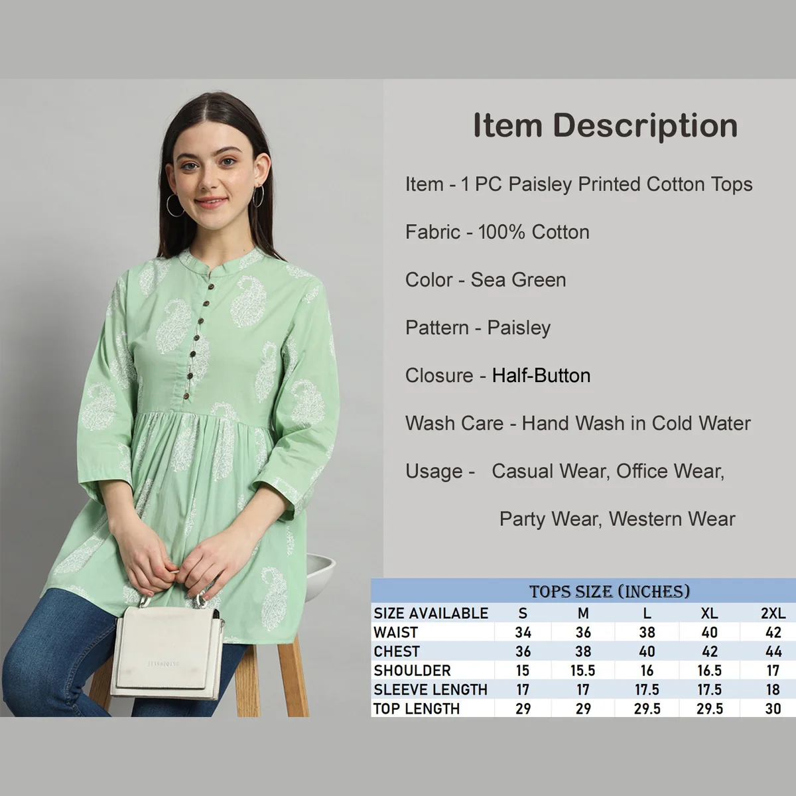Click shoulder value 15.5 for size M
Screen dimensions: 796x796
pyautogui.click(x=583, y=671)
